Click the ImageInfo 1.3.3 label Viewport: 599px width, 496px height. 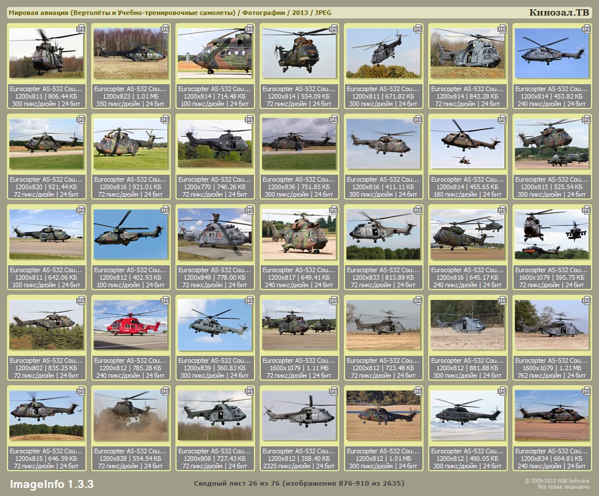click(51, 483)
